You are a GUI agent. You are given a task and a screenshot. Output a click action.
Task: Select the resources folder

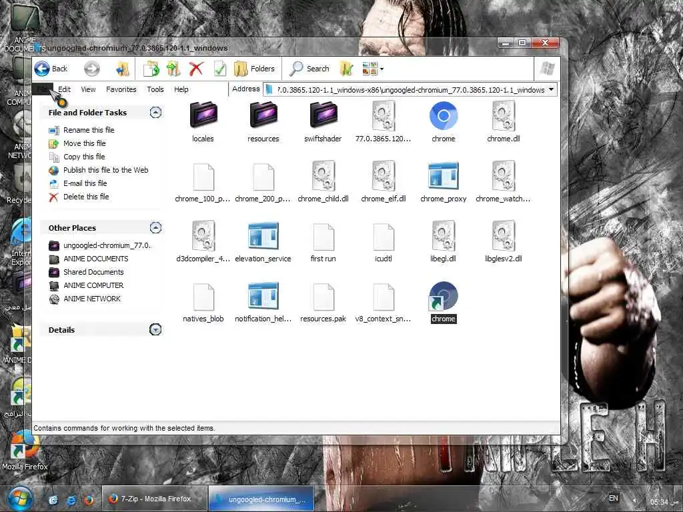[x=263, y=122]
